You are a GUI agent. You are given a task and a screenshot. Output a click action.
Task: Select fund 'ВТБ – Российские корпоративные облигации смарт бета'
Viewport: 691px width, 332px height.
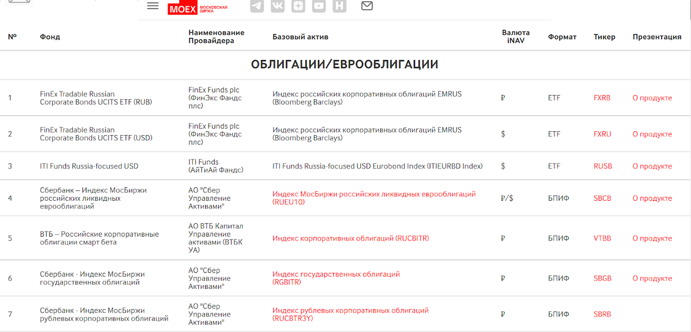99,238
